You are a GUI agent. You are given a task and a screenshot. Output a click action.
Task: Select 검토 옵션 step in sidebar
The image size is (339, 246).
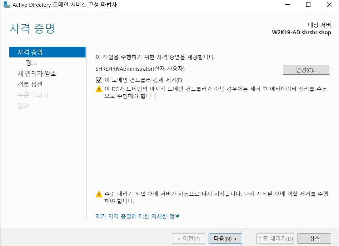click(x=30, y=84)
